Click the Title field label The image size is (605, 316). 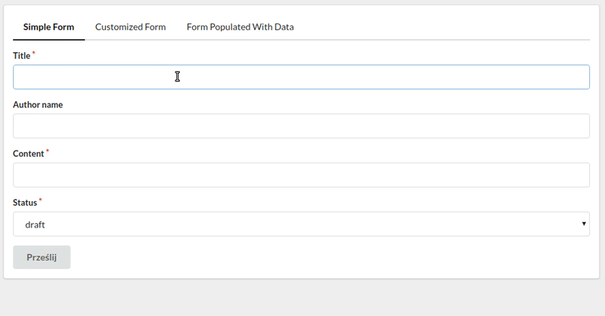pyautogui.click(x=22, y=56)
